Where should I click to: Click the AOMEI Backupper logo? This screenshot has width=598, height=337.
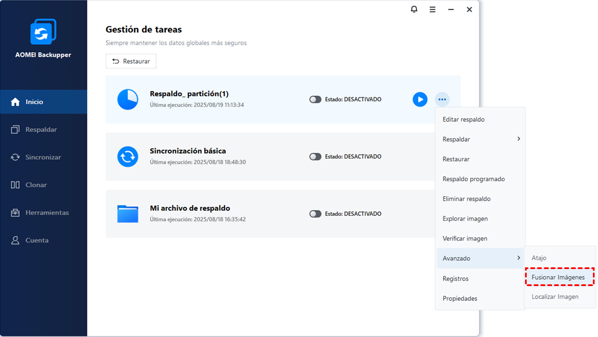pyautogui.click(x=43, y=33)
